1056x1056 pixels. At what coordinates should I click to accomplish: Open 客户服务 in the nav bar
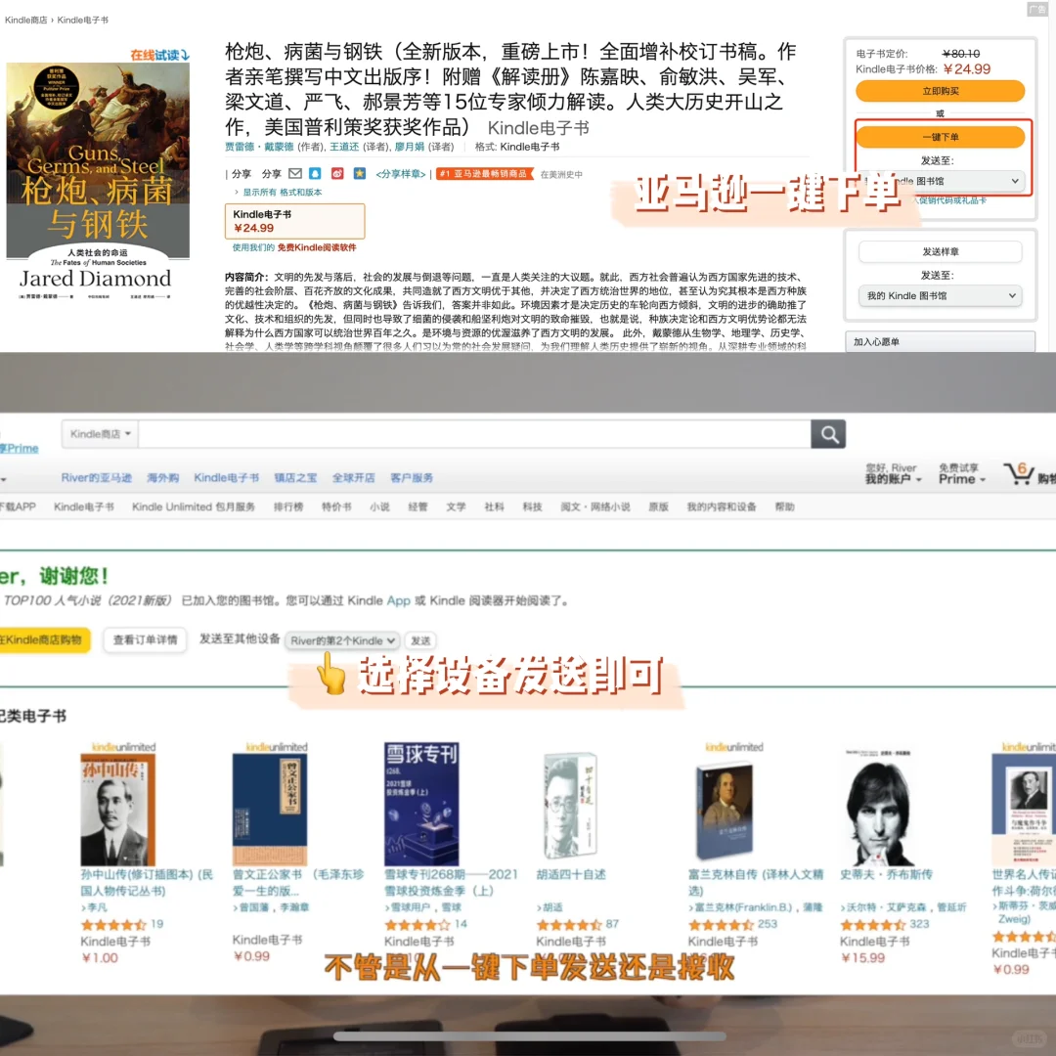(412, 478)
